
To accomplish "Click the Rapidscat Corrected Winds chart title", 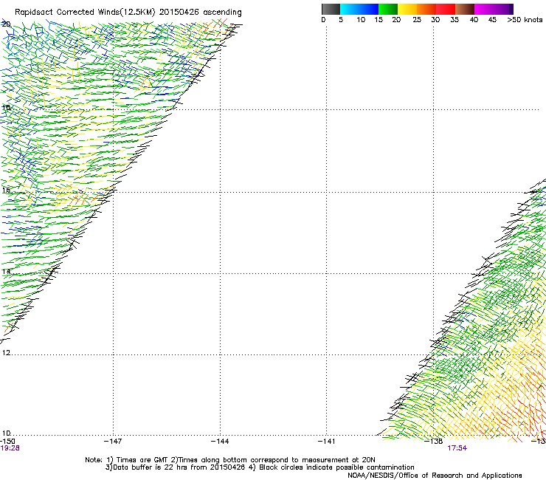I will pos(128,13).
